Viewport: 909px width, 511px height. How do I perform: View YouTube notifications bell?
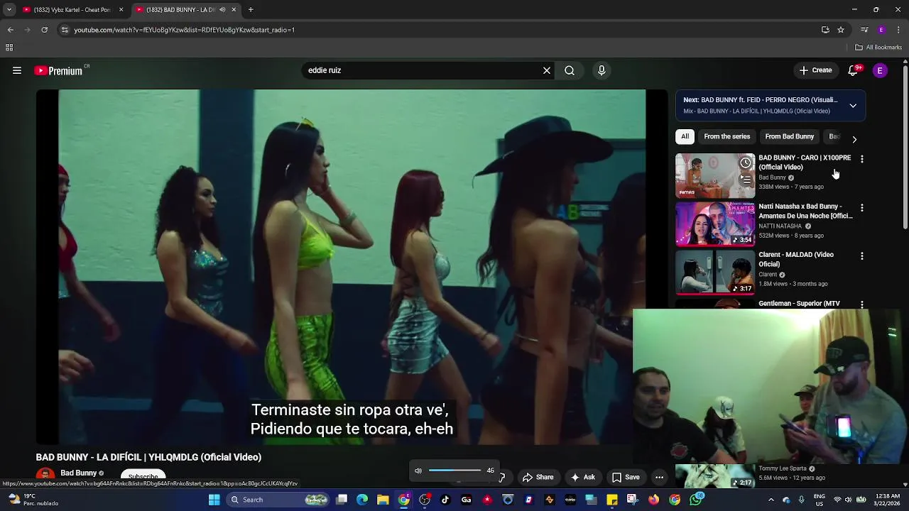tap(853, 70)
